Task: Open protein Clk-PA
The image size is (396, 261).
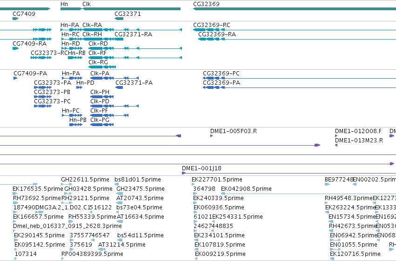Action: tap(100, 74)
